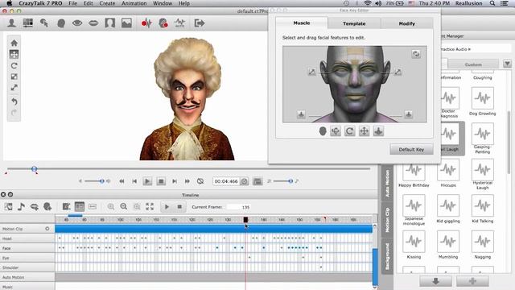The image size is (515, 290).
Task: Open the Content Manager dropdown arrow
Action: [x=507, y=64]
